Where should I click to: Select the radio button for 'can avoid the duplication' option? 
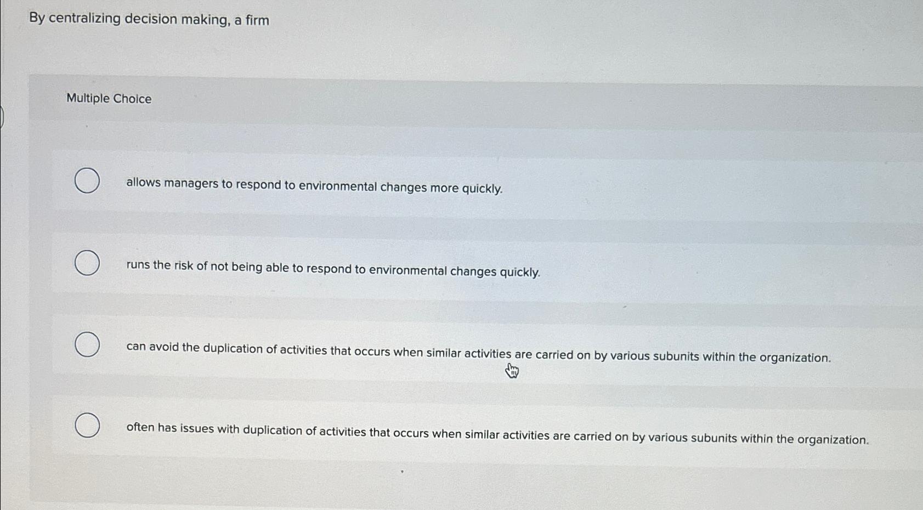tap(87, 345)
